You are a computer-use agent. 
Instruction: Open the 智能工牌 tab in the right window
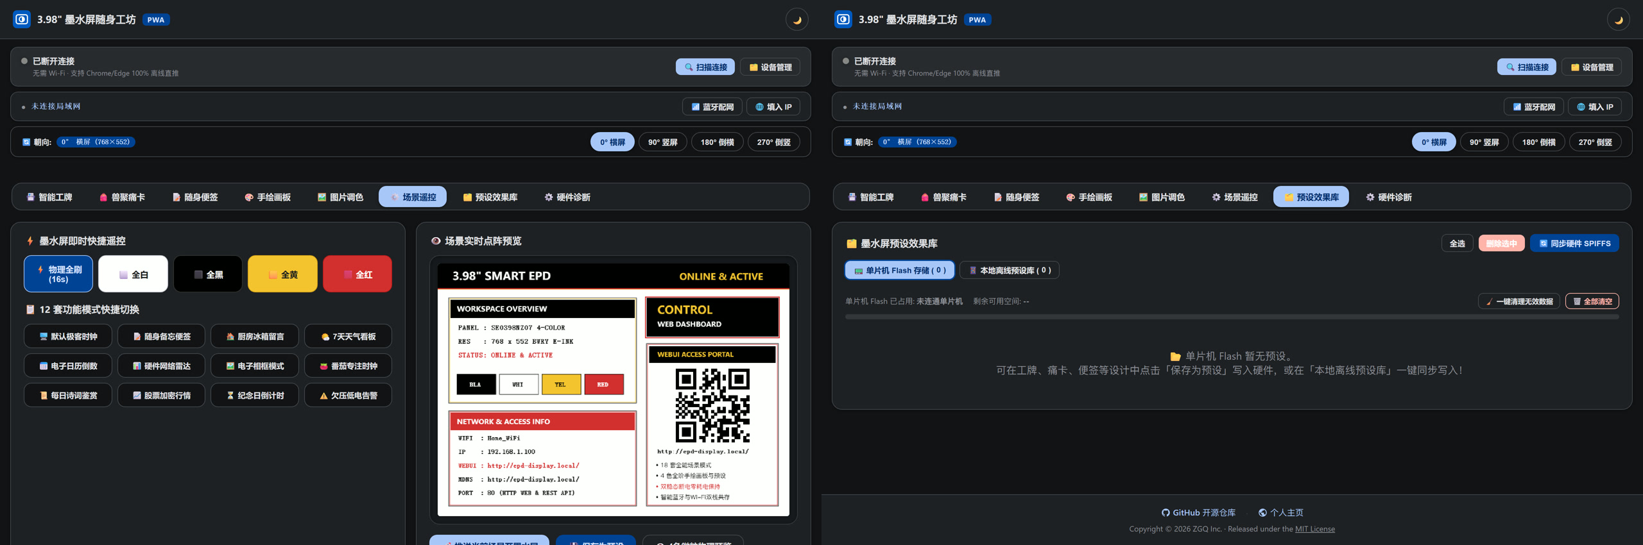[x=871, y=197]
